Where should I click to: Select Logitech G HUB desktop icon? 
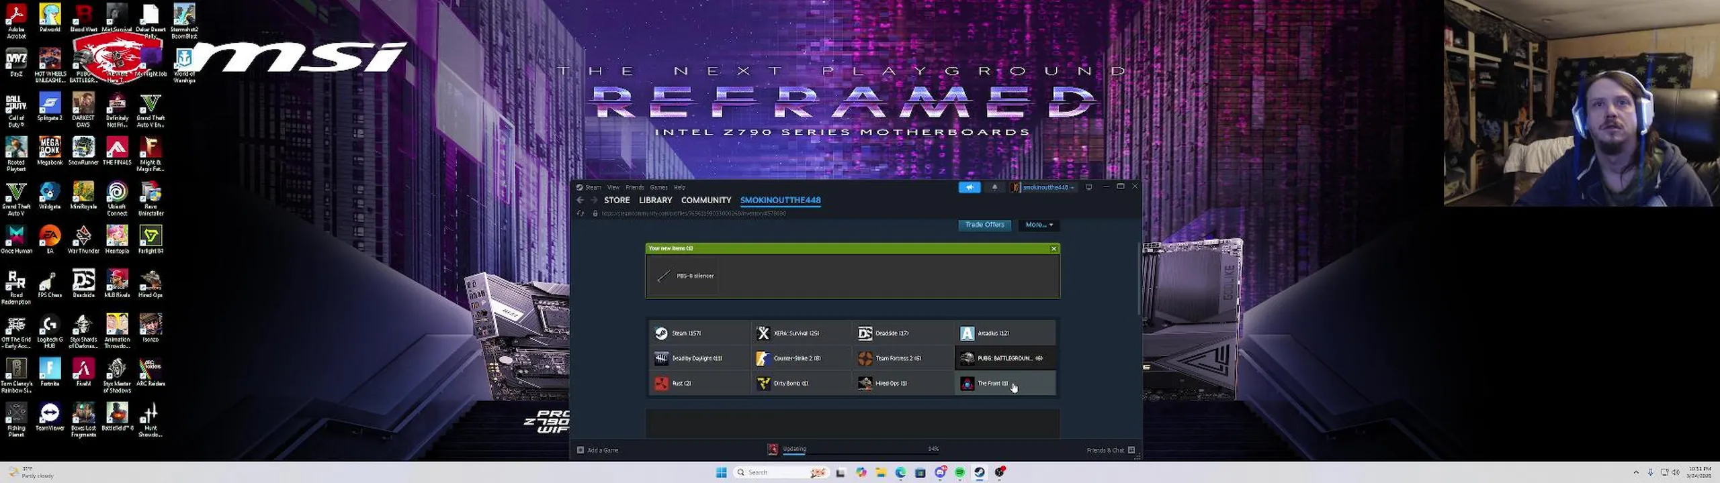(x=50, y=331)
